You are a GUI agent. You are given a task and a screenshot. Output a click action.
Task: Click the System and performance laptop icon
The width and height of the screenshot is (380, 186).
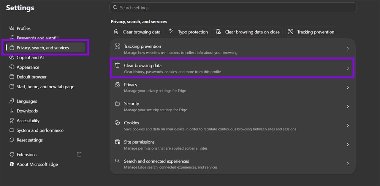(x=12, y=130)
